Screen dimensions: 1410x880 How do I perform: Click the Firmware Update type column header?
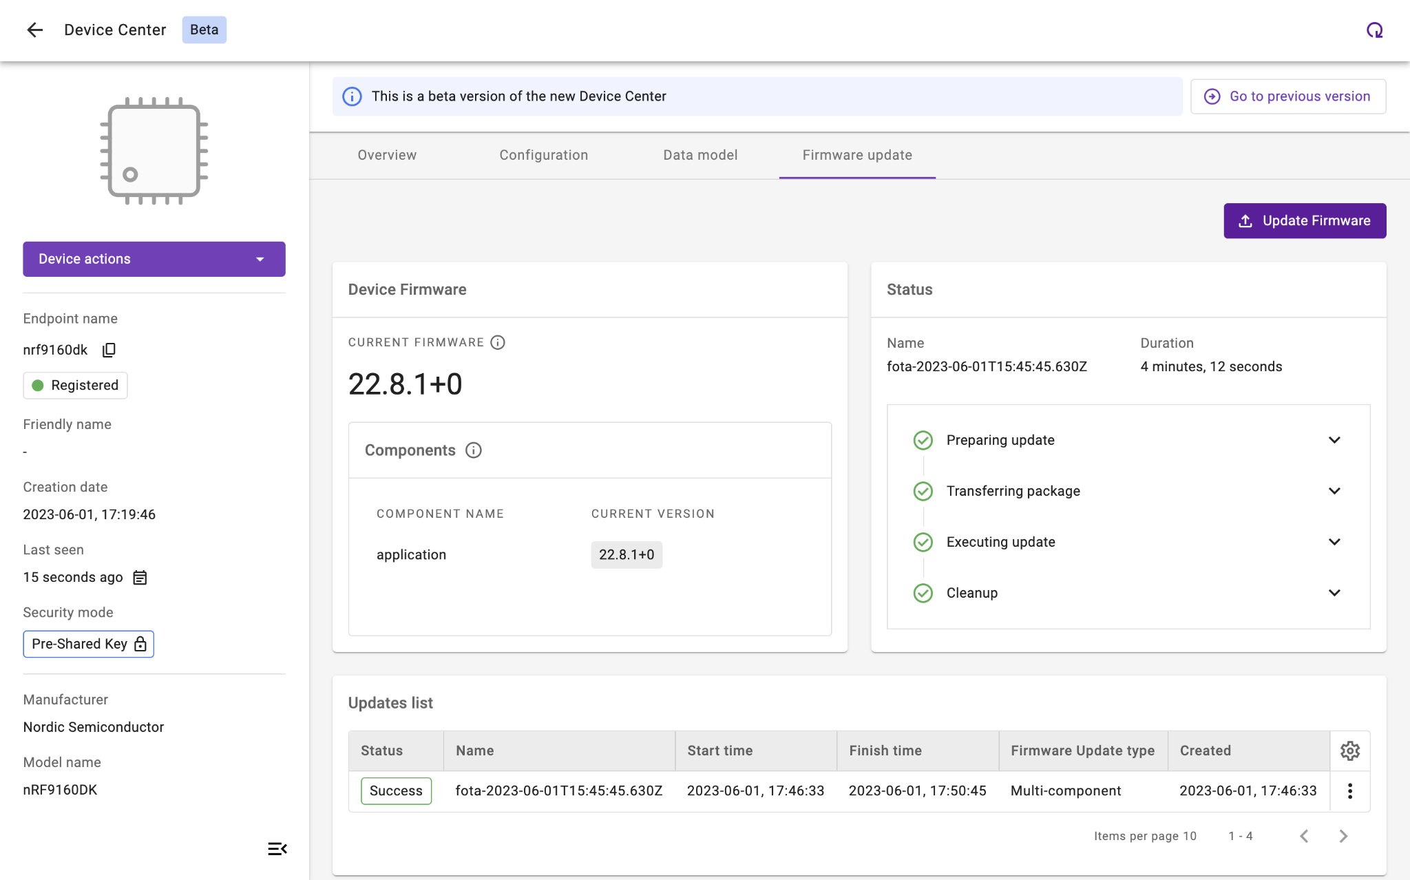pos(1082,751)
